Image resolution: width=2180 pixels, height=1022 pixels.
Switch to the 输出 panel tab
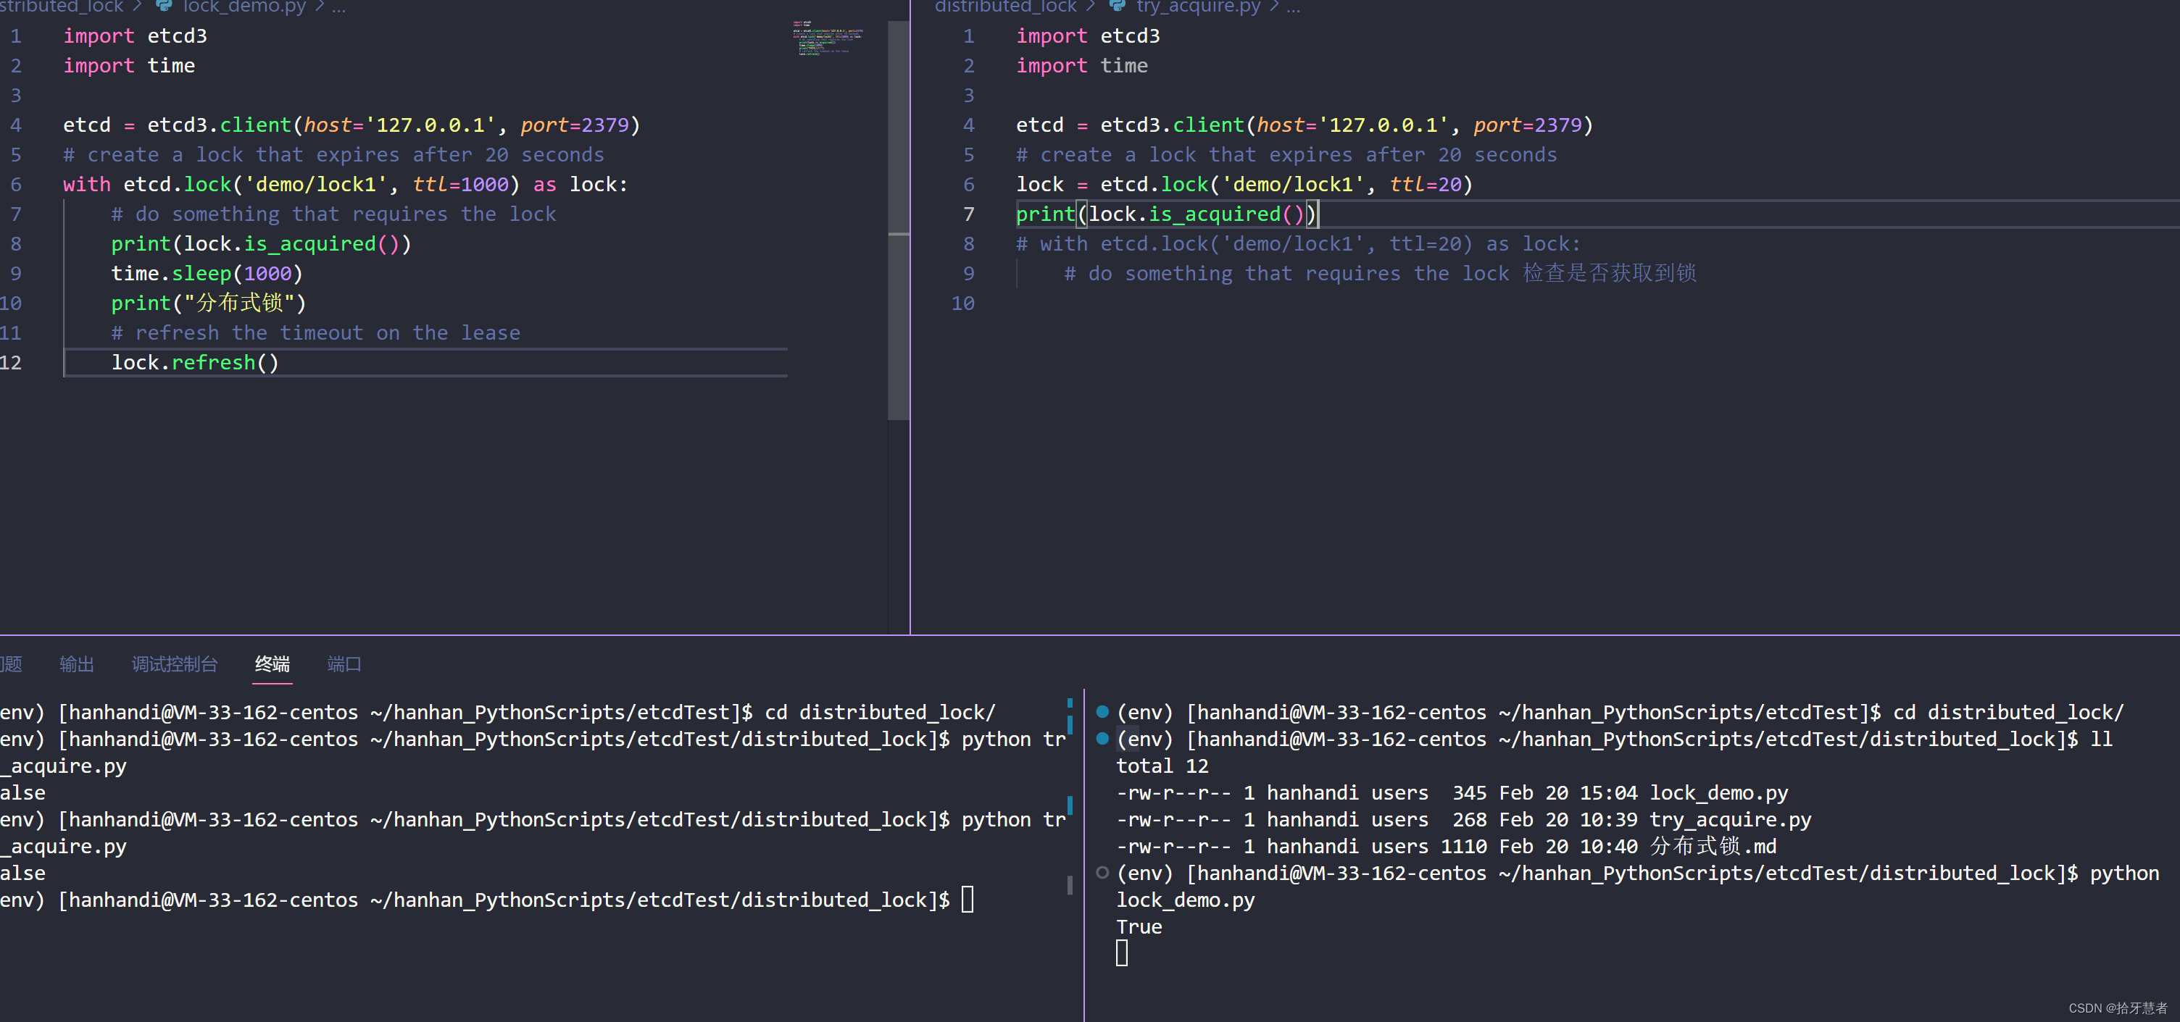coord(76,664)
